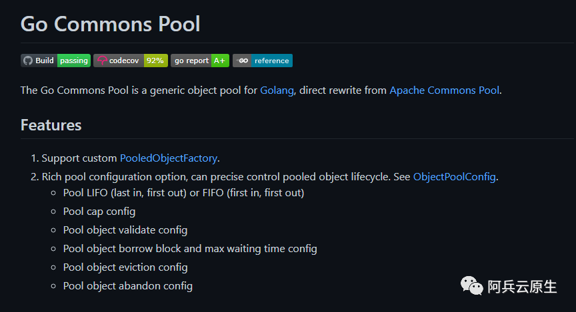
Task: Follow the PooledObjectFactory link
Action: (168, 158)
